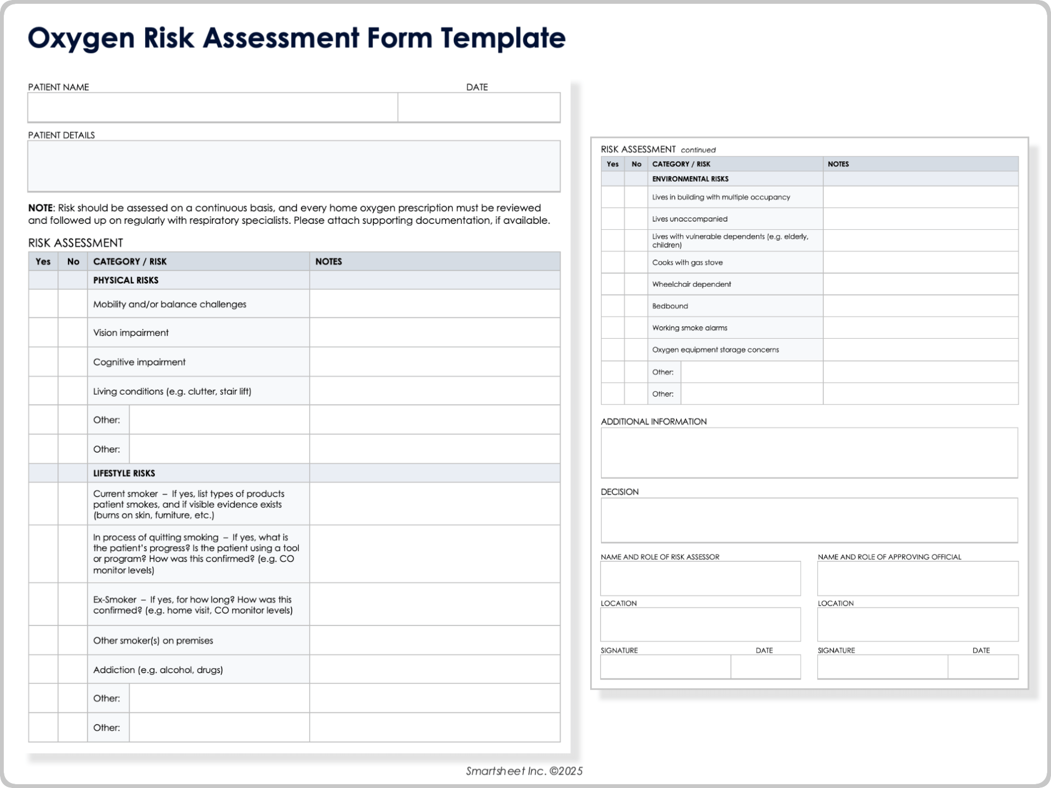Click the Name and Role of Risk Assessor field
This screenshot has height=788, width=1051.
(x=700, y=578)
